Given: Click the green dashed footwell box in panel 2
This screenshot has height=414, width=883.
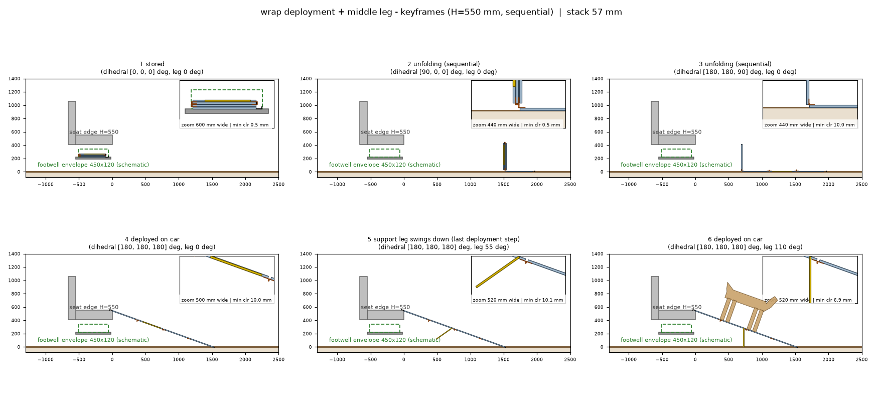Looking at the screenshot, I should [x=385, y=153].
